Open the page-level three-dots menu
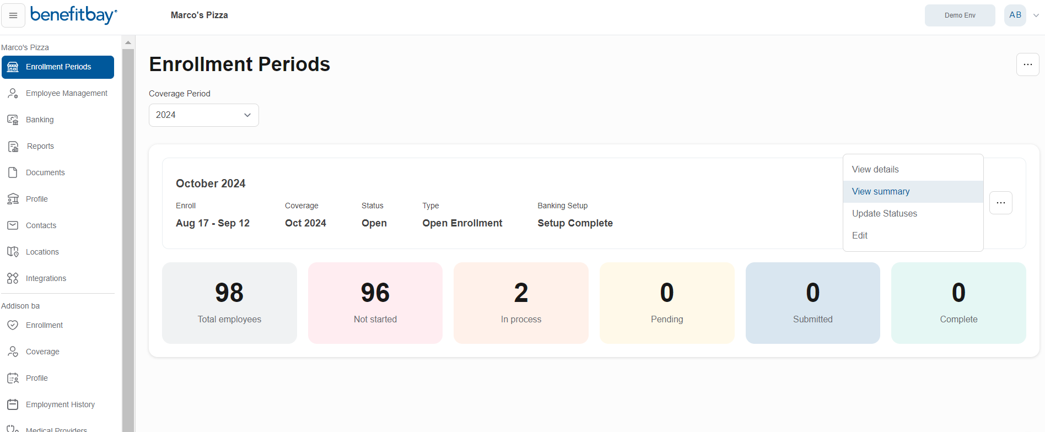 [1027, 64]
